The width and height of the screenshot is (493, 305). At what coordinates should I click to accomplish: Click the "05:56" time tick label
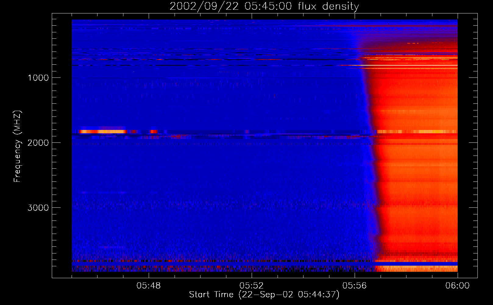pyautogui.click(x=355, y=286)
